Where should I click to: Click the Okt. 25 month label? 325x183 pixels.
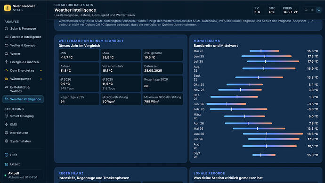click(x=199, y=84)
